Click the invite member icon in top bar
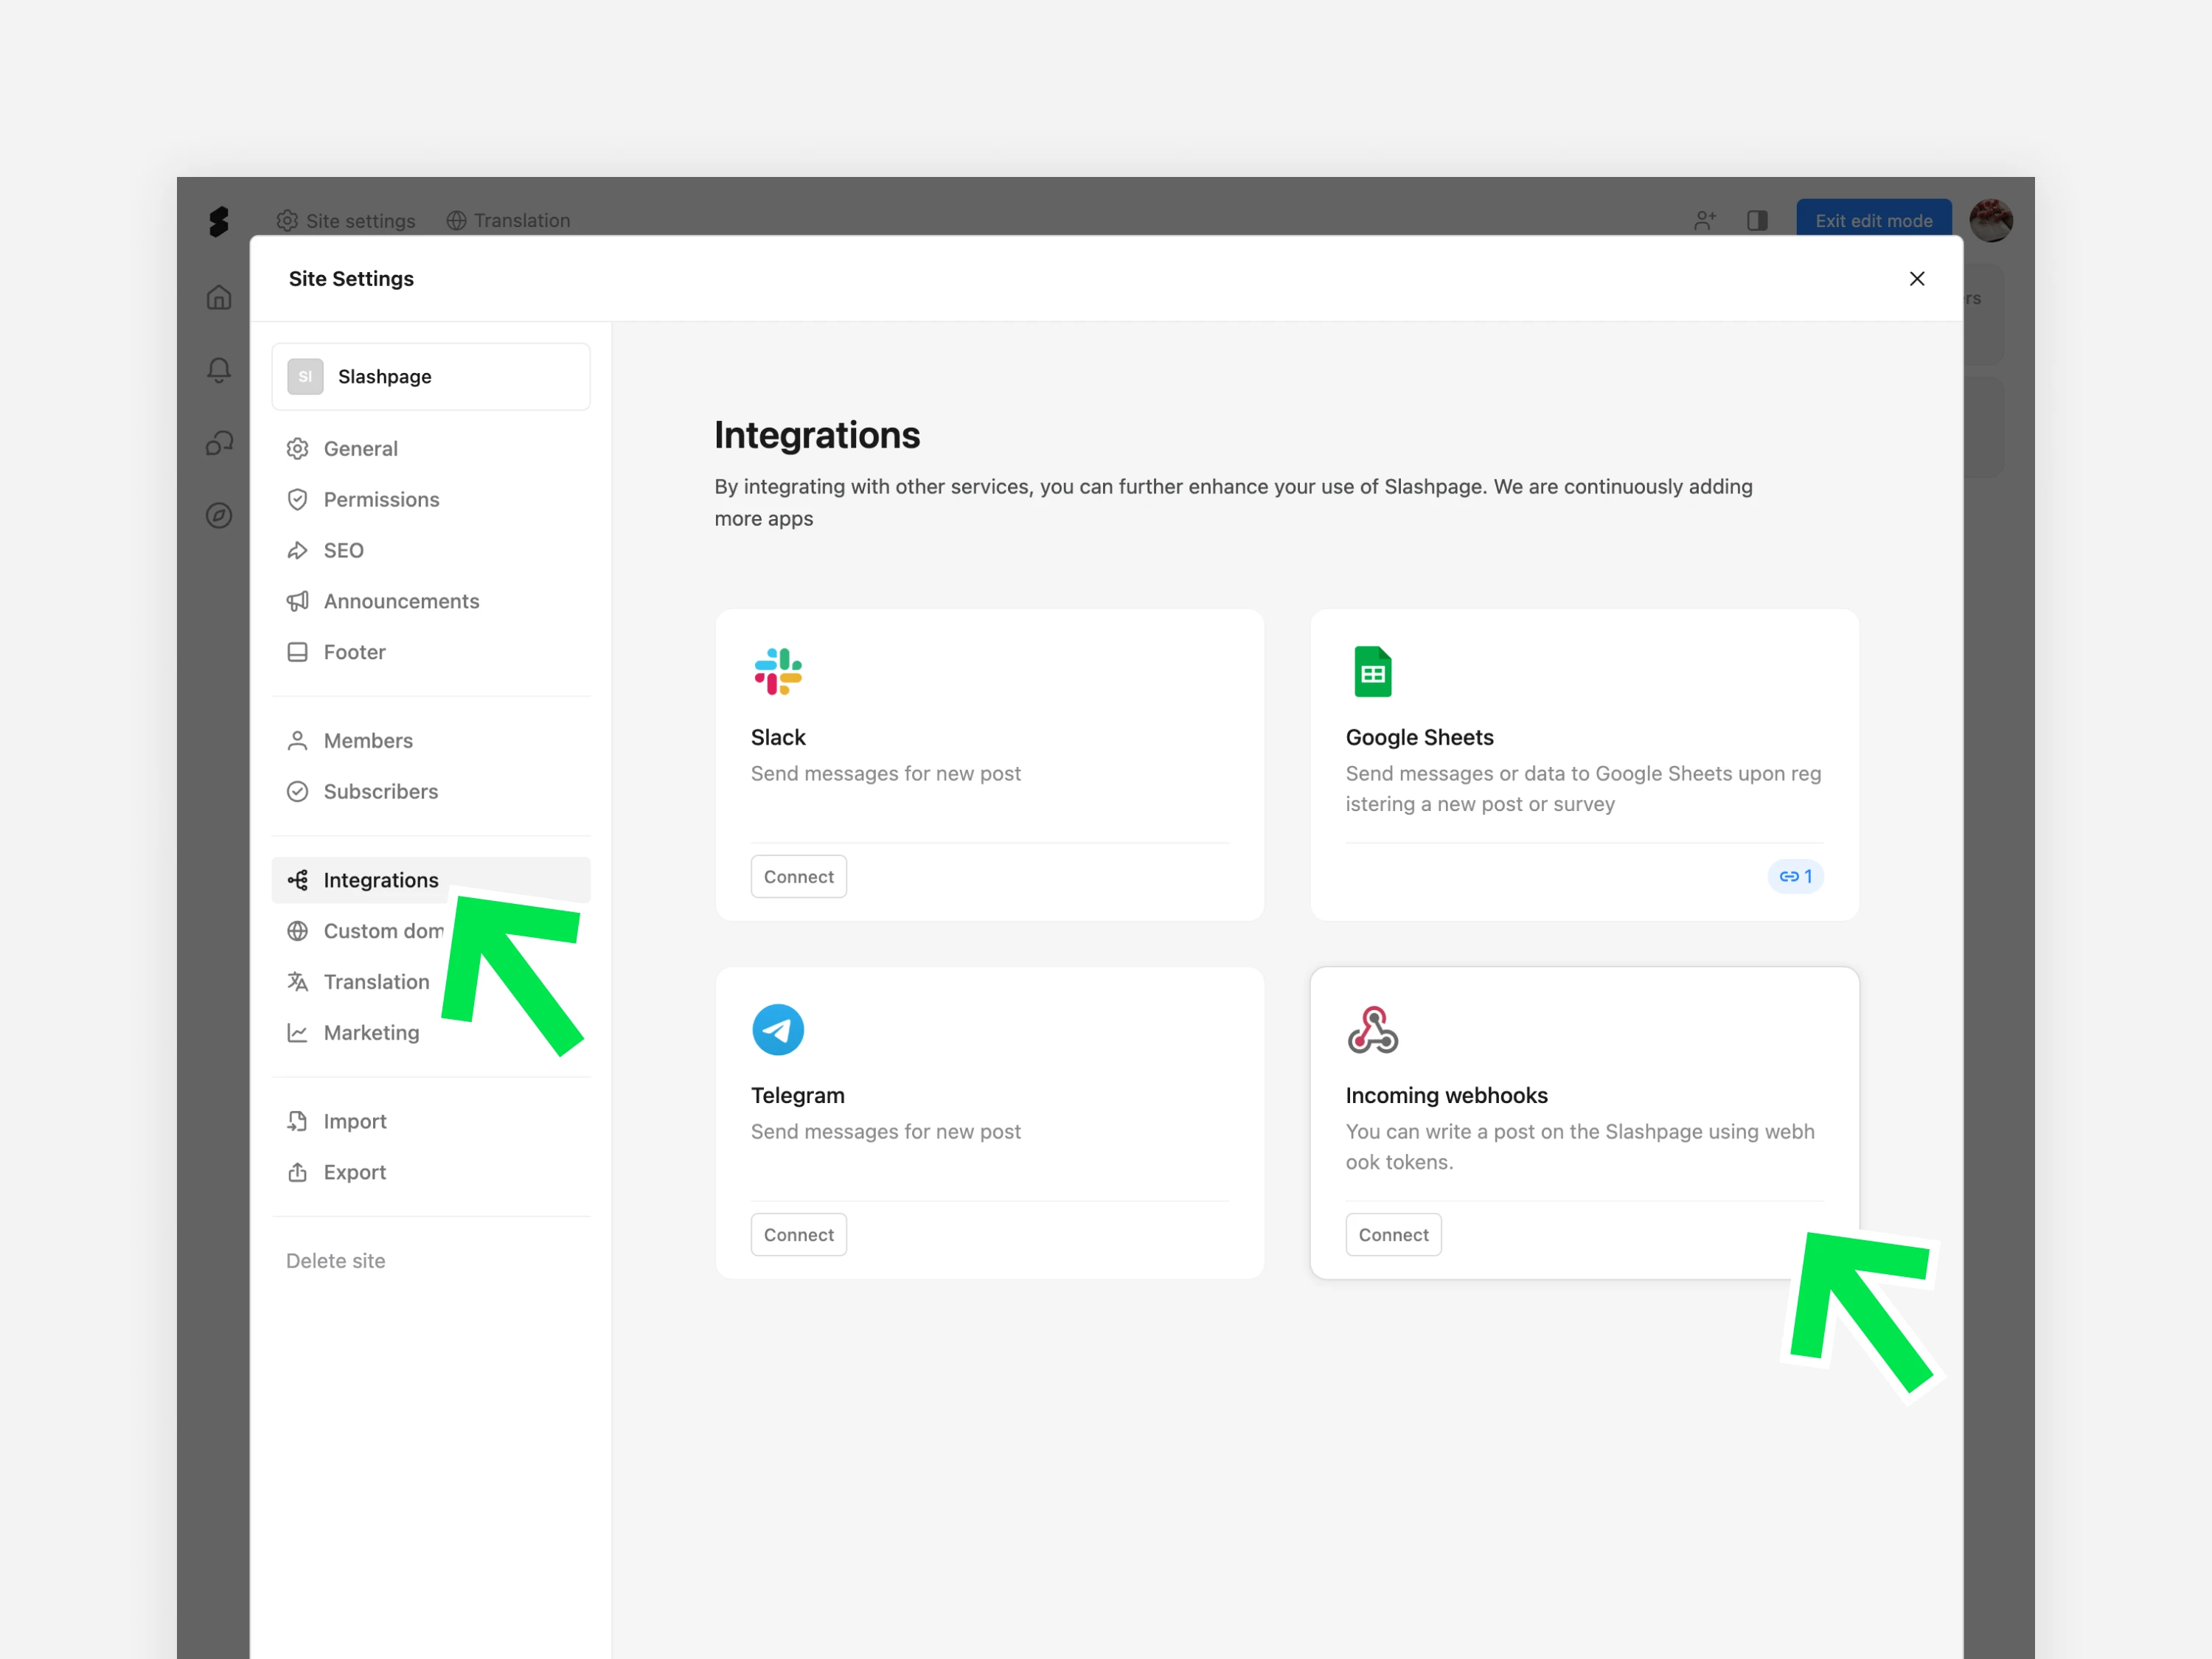This screenshot has height=1659, width=2212. pyautogui.click(x=1705, y=221)
